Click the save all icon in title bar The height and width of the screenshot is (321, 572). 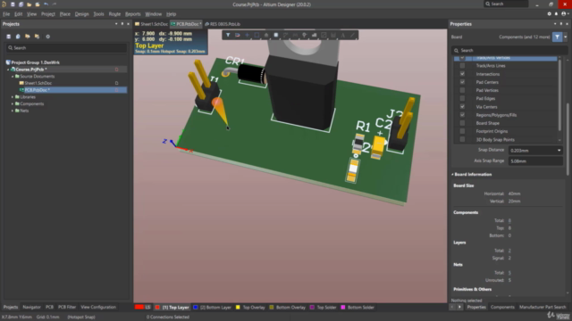tap(21, 4)
